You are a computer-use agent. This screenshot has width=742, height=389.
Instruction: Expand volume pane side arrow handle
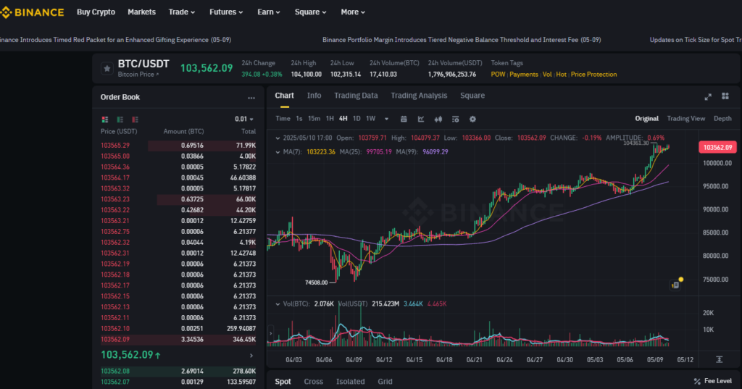pos(271,333)
